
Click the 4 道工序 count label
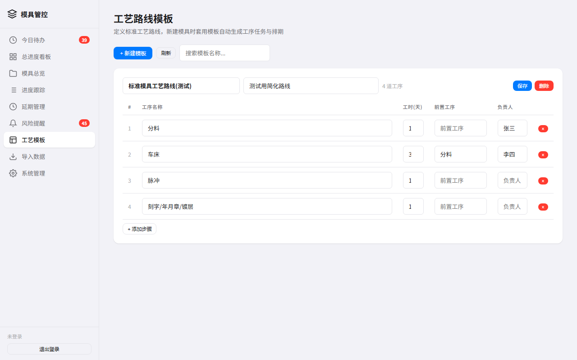pos(392,86)
